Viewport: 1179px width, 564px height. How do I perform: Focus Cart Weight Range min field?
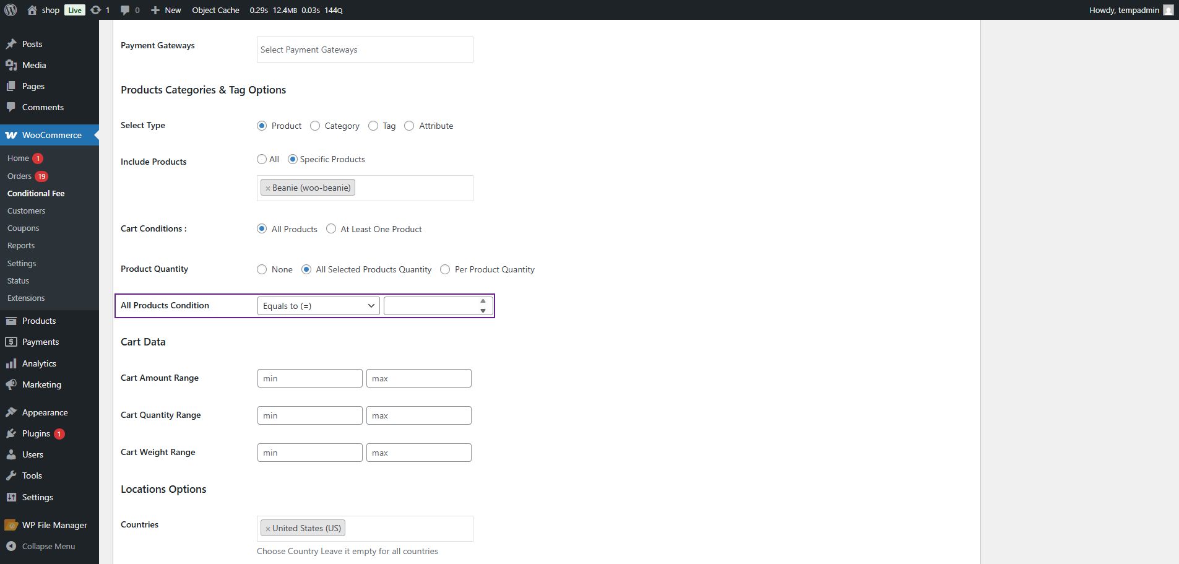click(310, 453)
